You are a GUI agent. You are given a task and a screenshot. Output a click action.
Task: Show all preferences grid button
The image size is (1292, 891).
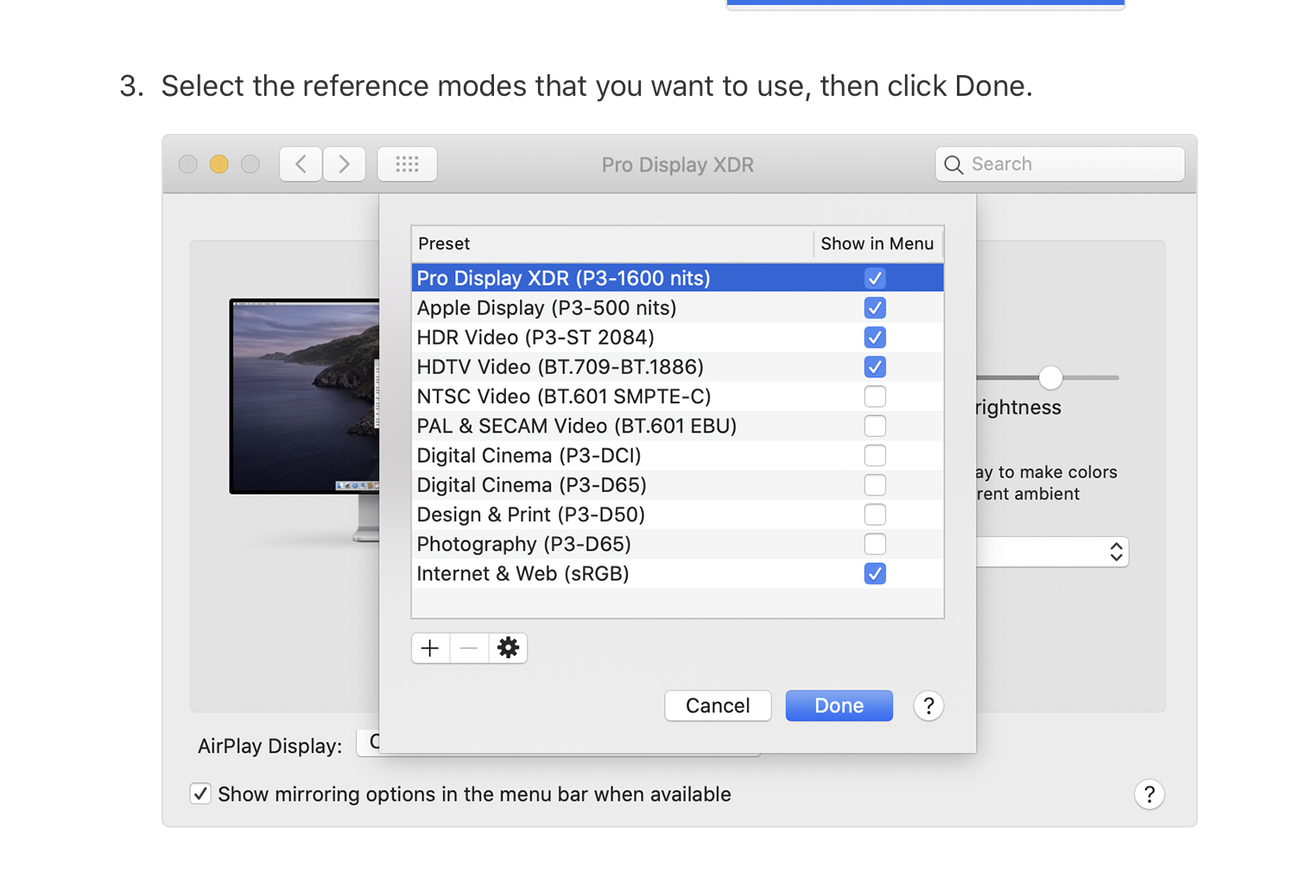coord(407,164)
